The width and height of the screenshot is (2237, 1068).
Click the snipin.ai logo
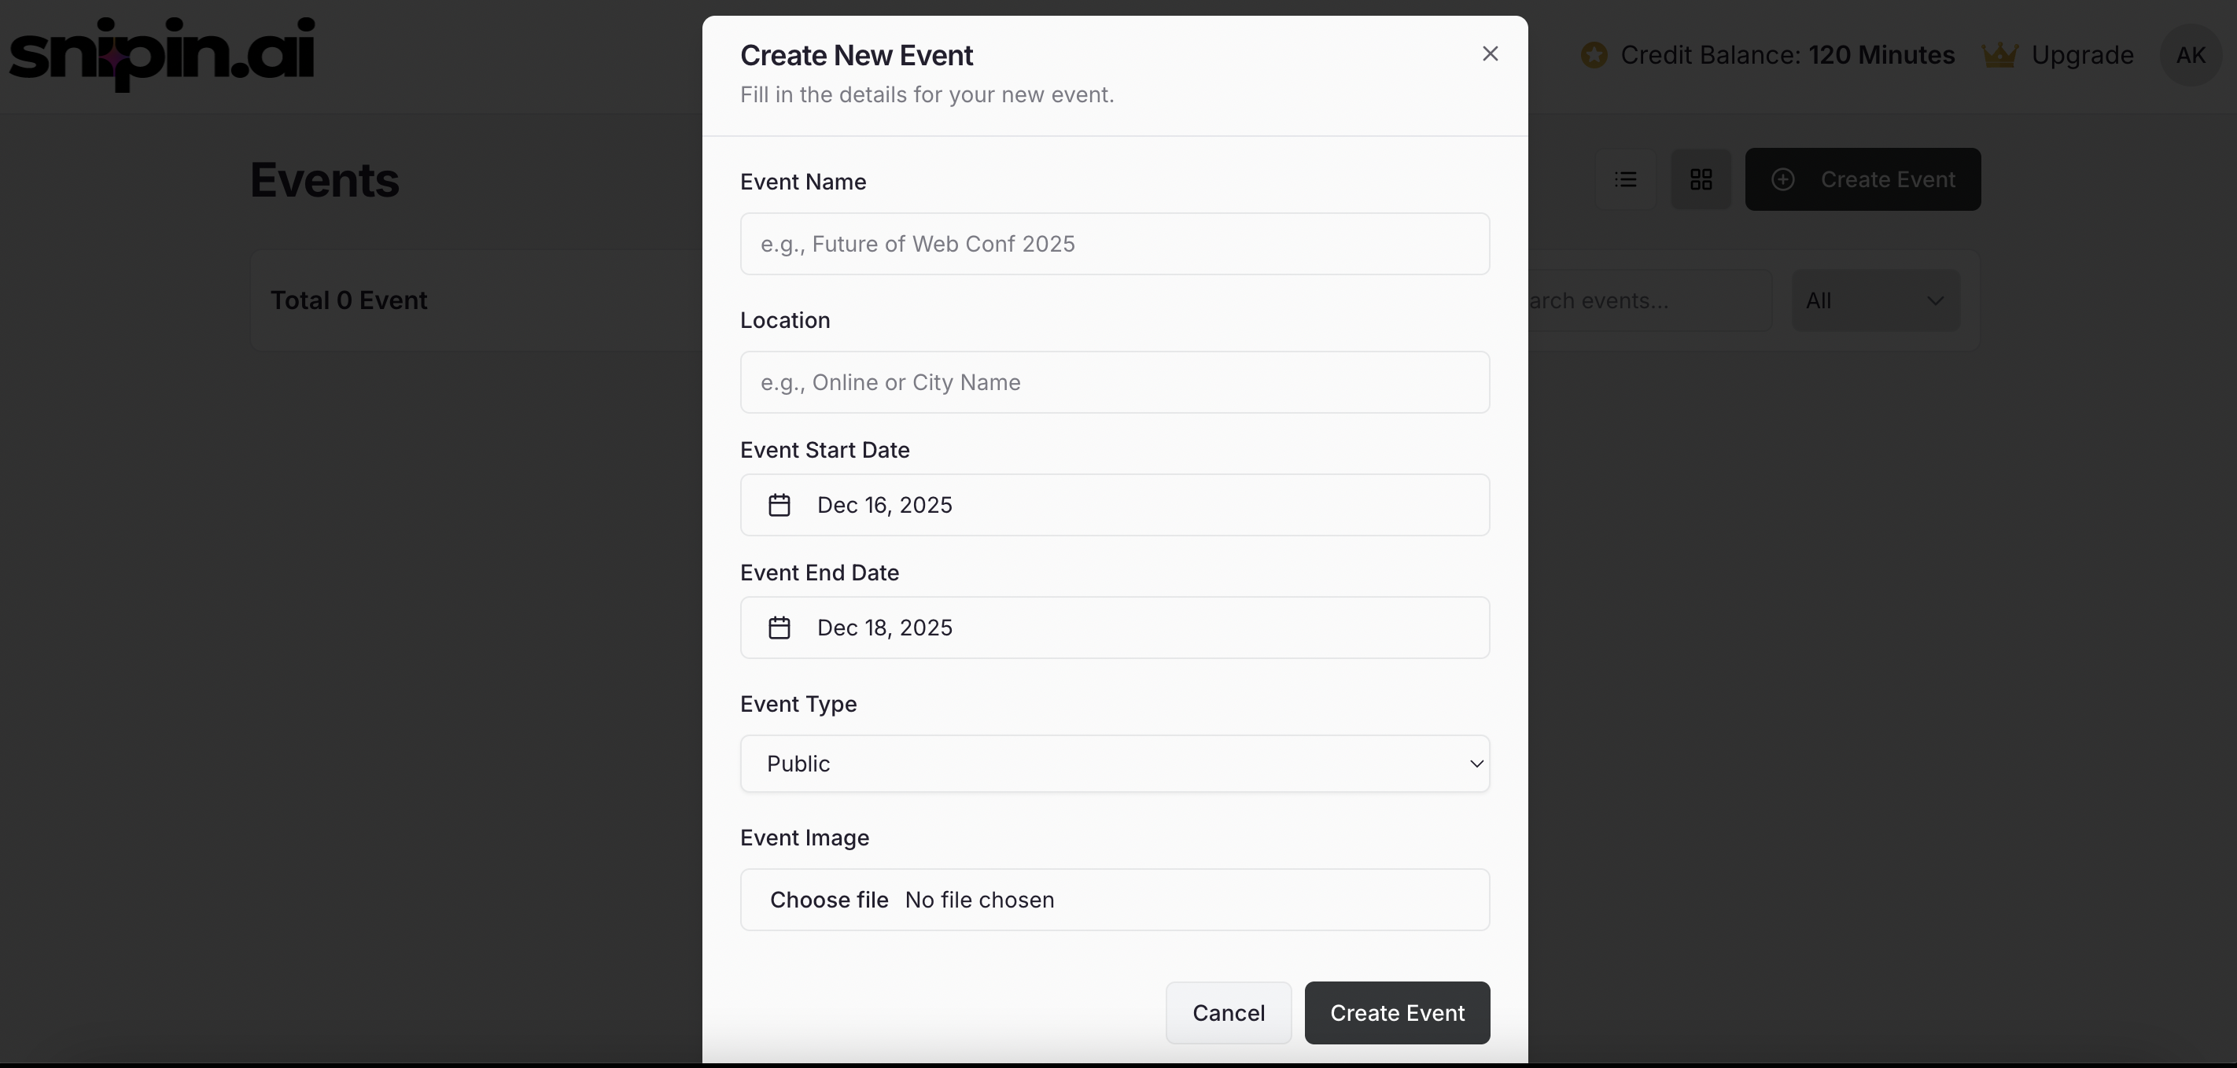coord(161,52)
